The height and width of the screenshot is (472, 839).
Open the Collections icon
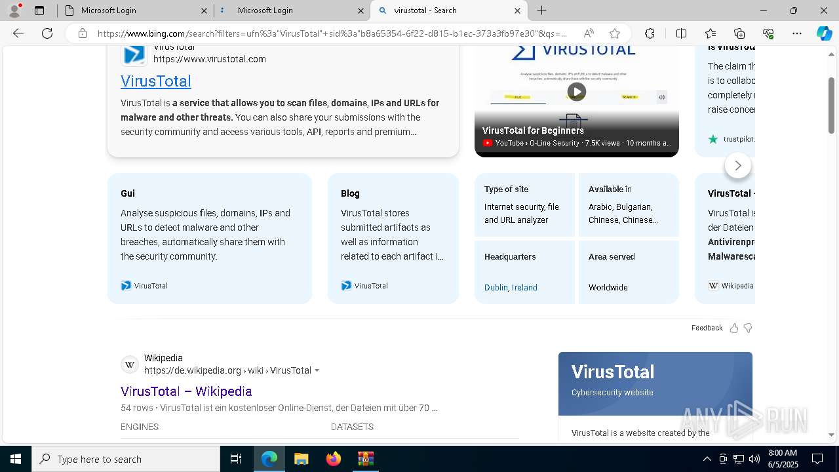click(x=739, y=33)
